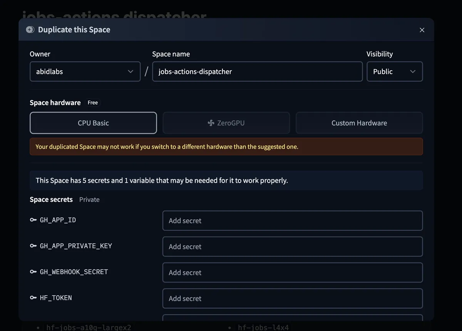Click the key icon next to GH_WEBHOOK_SECRET
The height and width of the screenshot is (331, 462).
click(33, 272)
